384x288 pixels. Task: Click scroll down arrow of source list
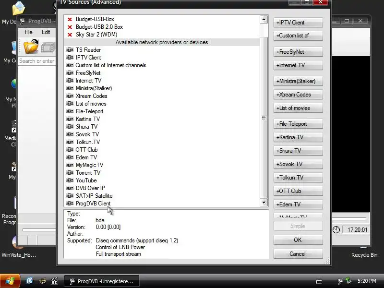[x=264, y=202]
